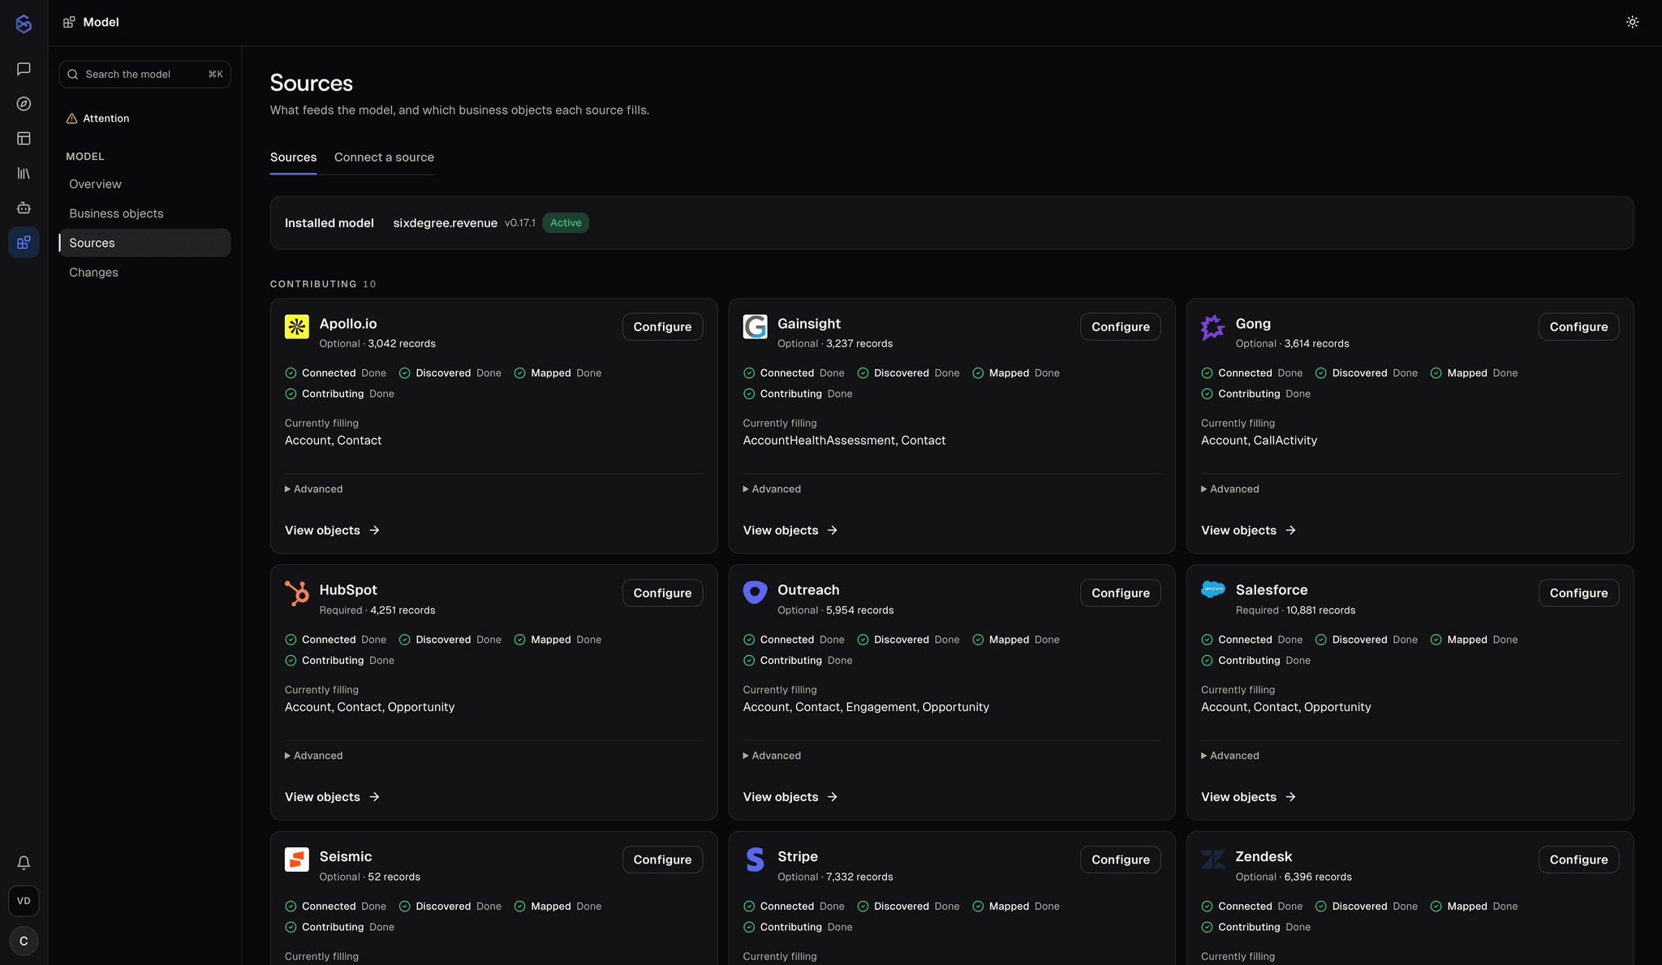Image resolution: width=1662 pixels, height=965 pixels.
Task: Open the robot agent icon
Action: [x=24, y=208]
